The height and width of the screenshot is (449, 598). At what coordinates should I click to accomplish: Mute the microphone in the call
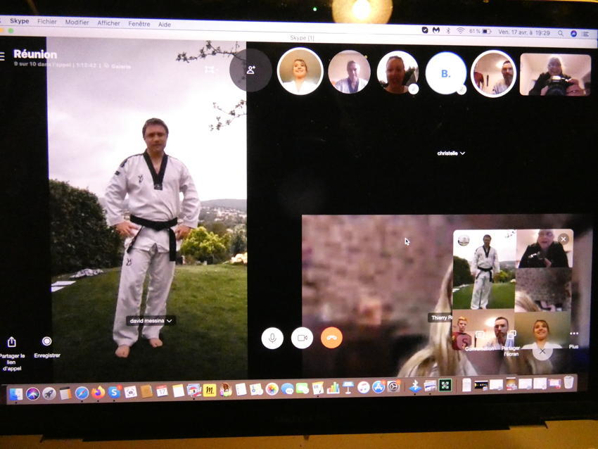tap(272, 338)
